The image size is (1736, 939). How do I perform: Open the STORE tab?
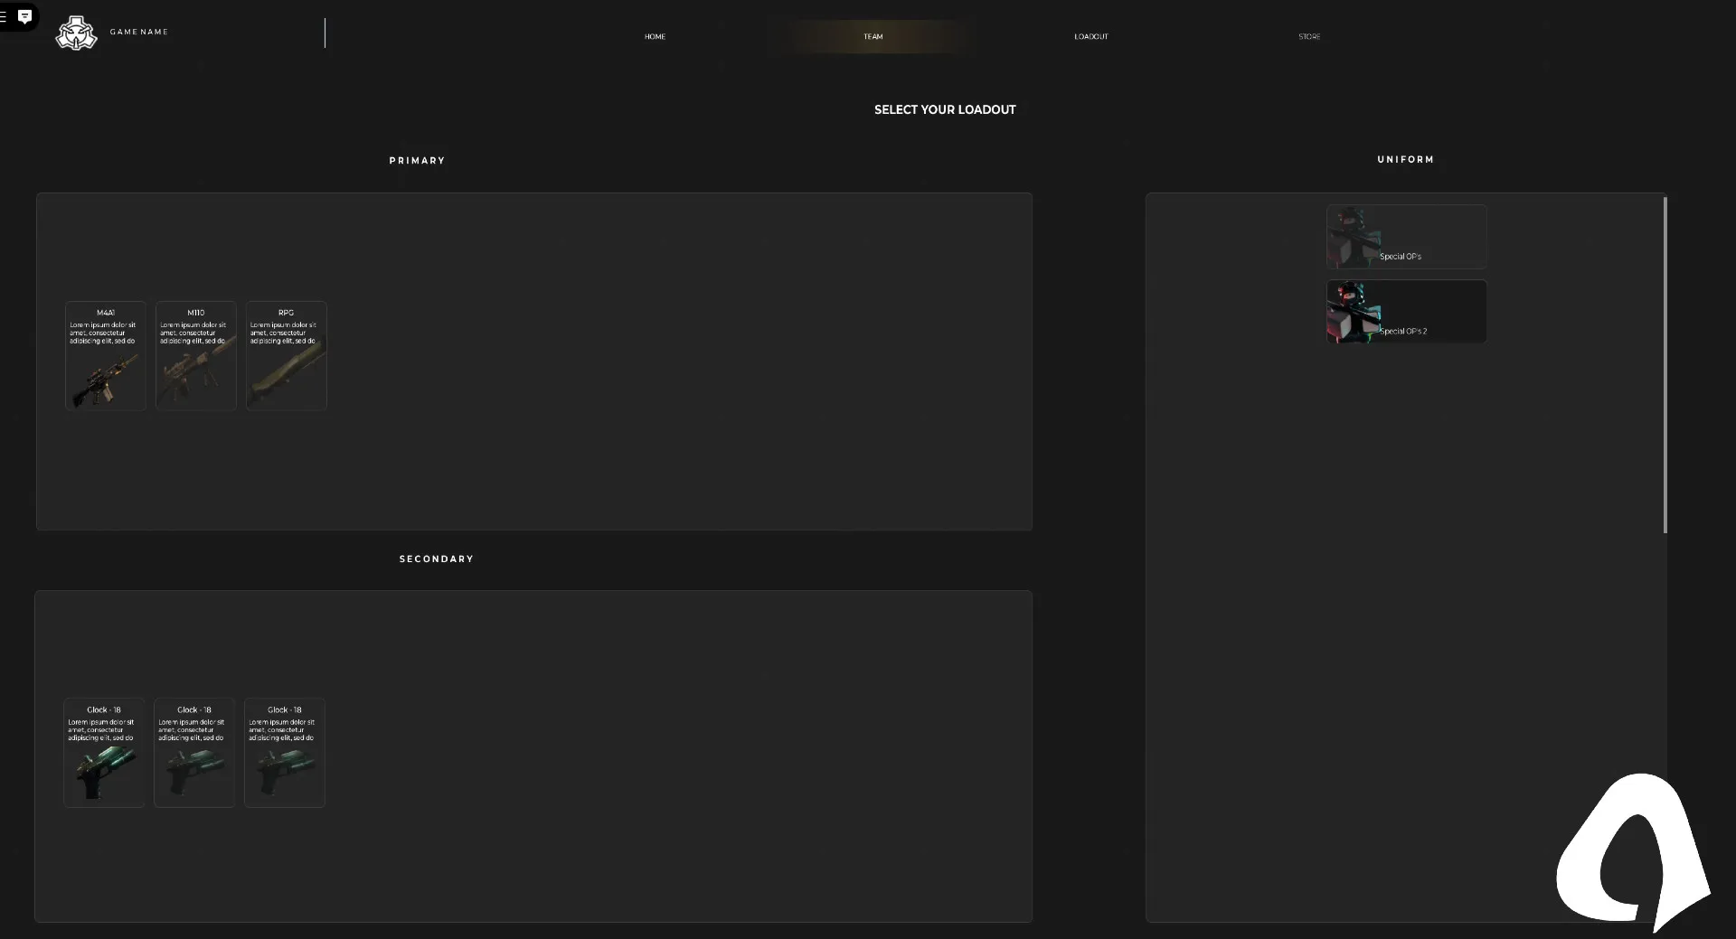[1308, 37]
